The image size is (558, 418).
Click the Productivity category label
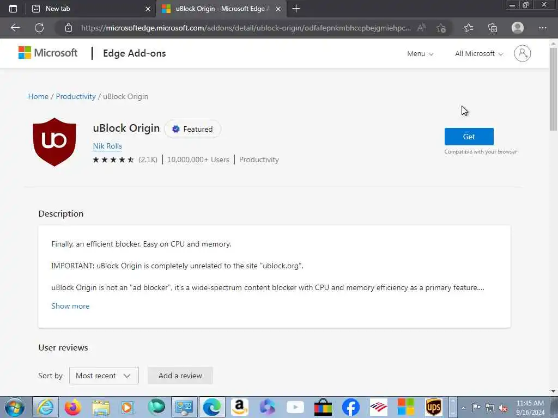[x=259, y=159]
